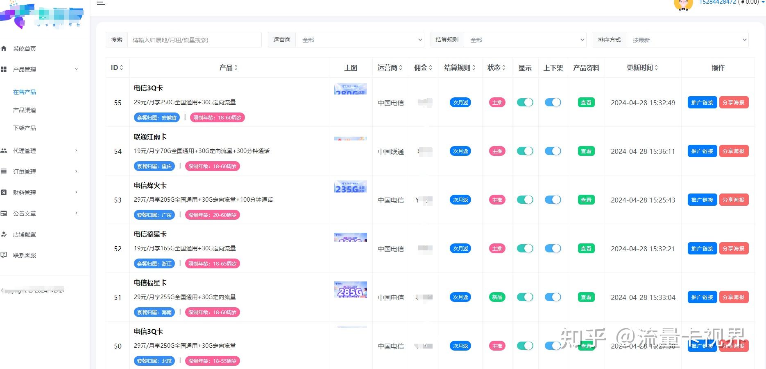Toggle 显示 switch for 电信福星卡

click(x=525, y=297)
